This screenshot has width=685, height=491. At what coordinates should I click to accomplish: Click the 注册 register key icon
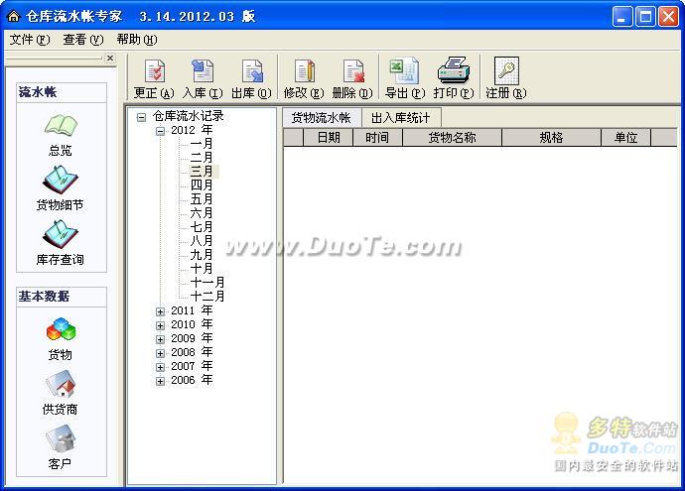[506, 70]
